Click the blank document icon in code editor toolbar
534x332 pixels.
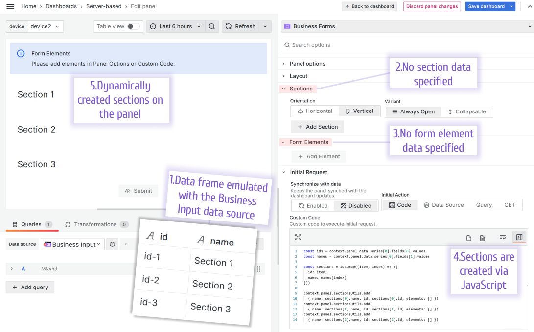pyautogui.click(x=468, y=238)
